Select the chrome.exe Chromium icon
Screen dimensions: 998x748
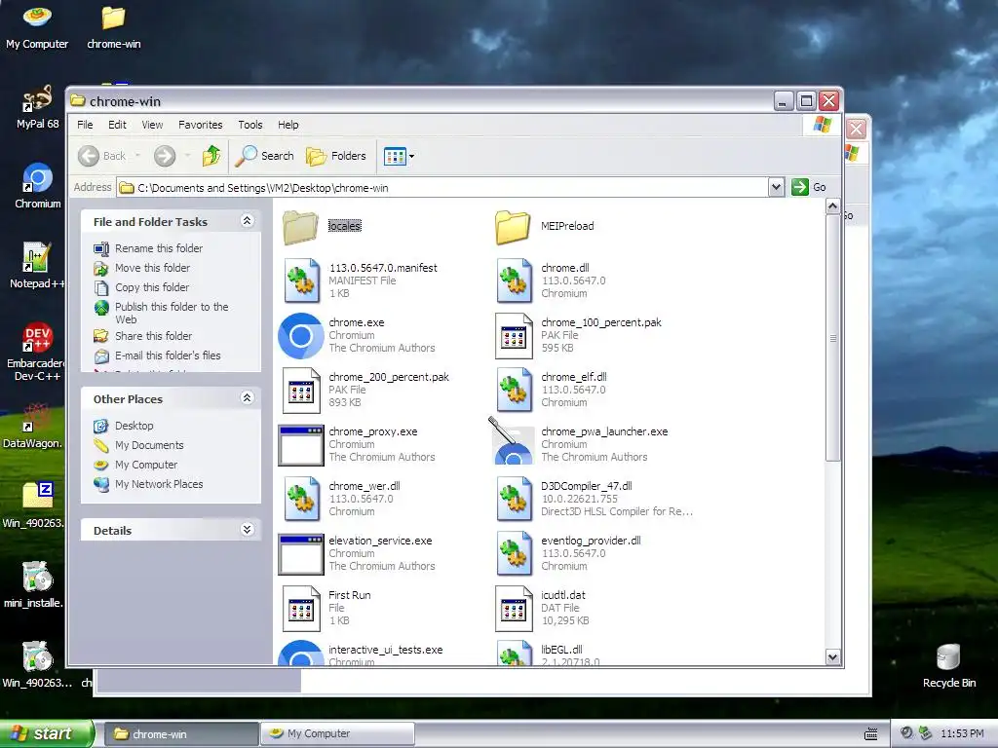[x=301, y=335]
